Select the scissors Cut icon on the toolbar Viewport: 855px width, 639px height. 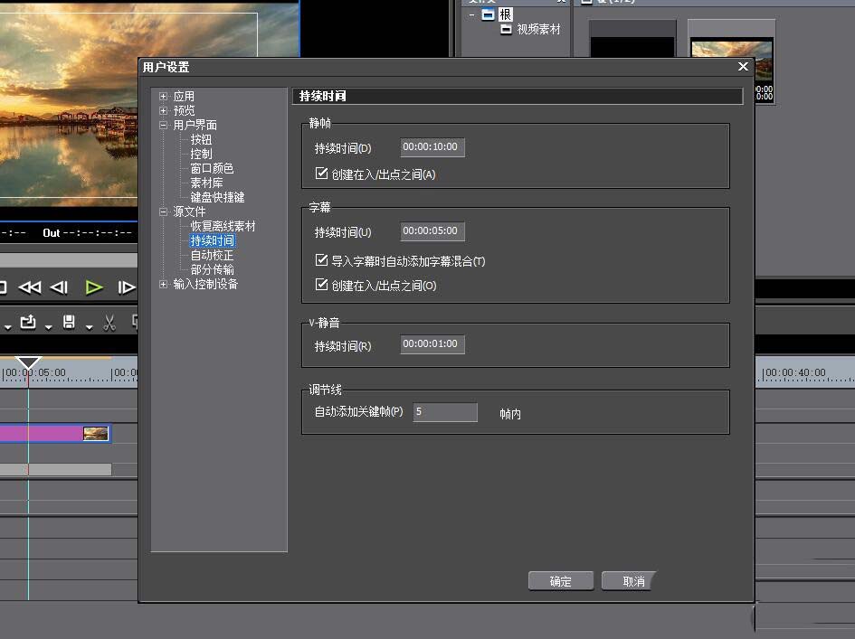point(109,323)
